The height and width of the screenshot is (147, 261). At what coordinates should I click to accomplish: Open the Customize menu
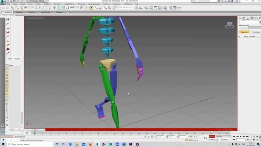117,4
